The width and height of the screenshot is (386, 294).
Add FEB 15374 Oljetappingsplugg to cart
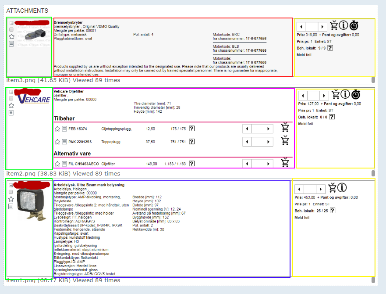(x=285, y=128)
